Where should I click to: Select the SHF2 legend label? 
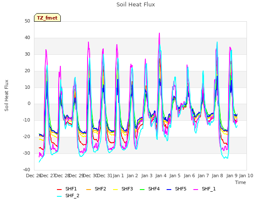point(100,189)
